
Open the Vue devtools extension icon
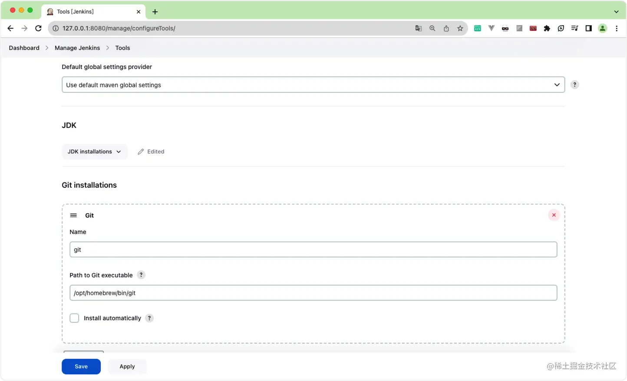[492, 28]
